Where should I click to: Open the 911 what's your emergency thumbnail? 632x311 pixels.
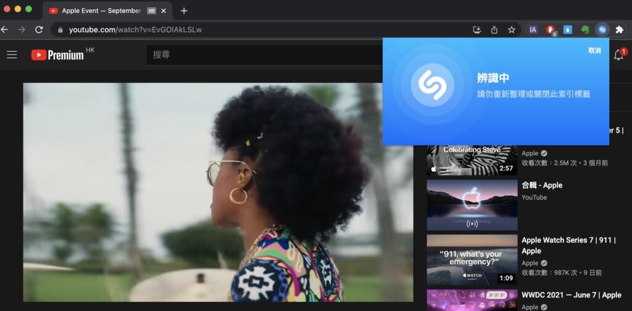click(x=472, y=260)
